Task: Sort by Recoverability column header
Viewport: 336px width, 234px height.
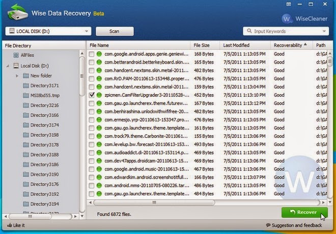Action: click(291, 45)
